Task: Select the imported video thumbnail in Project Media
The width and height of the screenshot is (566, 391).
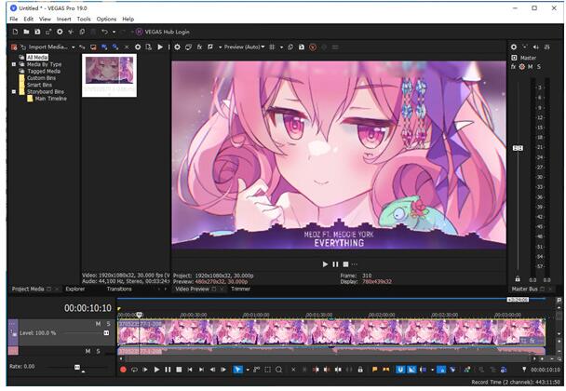Action: pyautogui.click(x=109, y=75)
